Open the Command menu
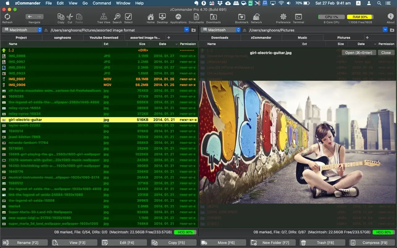Screen dimensions: 397x248 tap(102, 3)
